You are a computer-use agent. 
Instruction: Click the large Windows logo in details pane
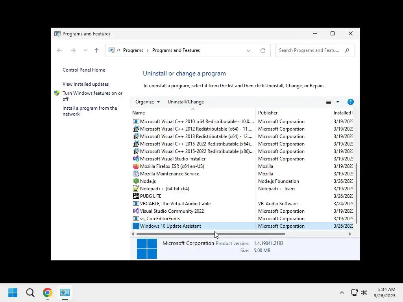147,249
